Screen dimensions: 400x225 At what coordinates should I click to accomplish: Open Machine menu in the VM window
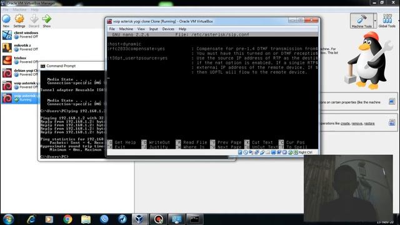tap(126, 29)
